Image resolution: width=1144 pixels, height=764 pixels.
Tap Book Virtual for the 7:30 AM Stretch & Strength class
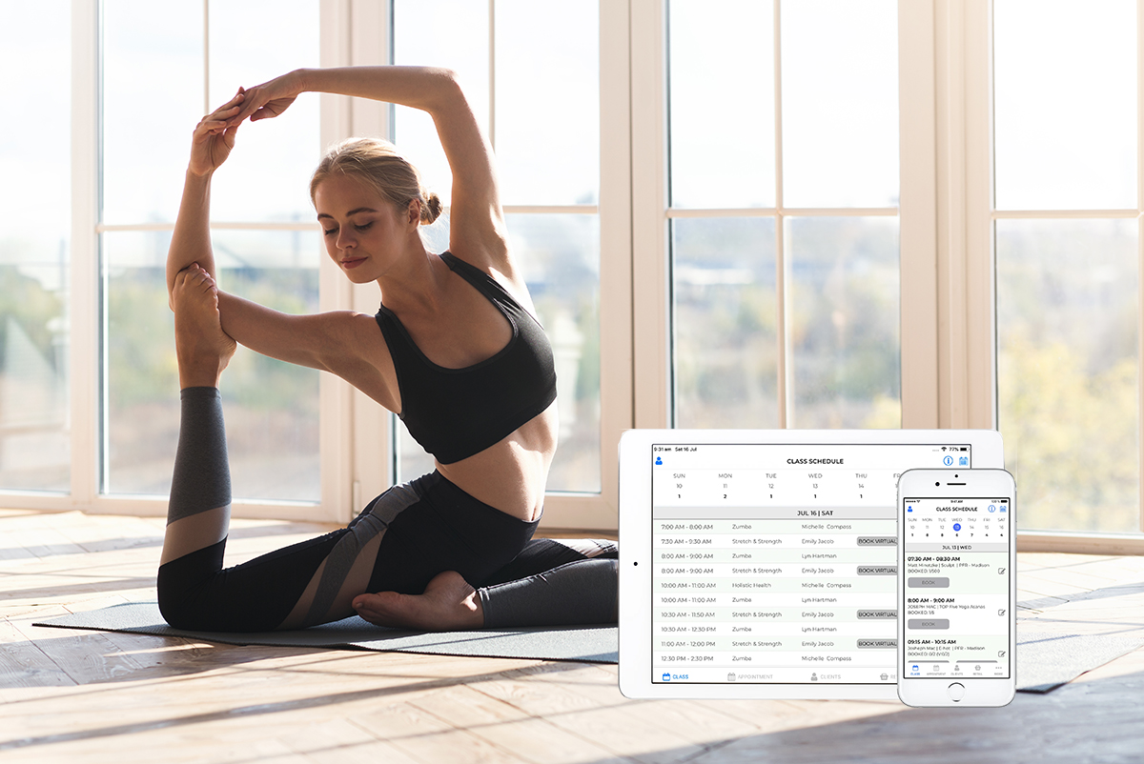[x=877, y=541]
